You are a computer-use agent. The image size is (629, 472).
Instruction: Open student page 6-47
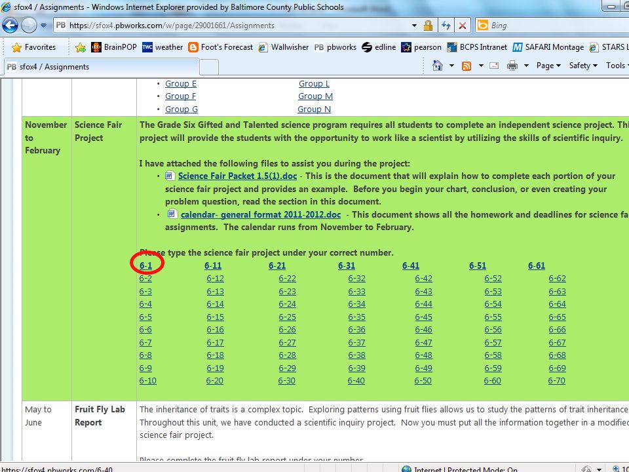(x=424, y=342)
